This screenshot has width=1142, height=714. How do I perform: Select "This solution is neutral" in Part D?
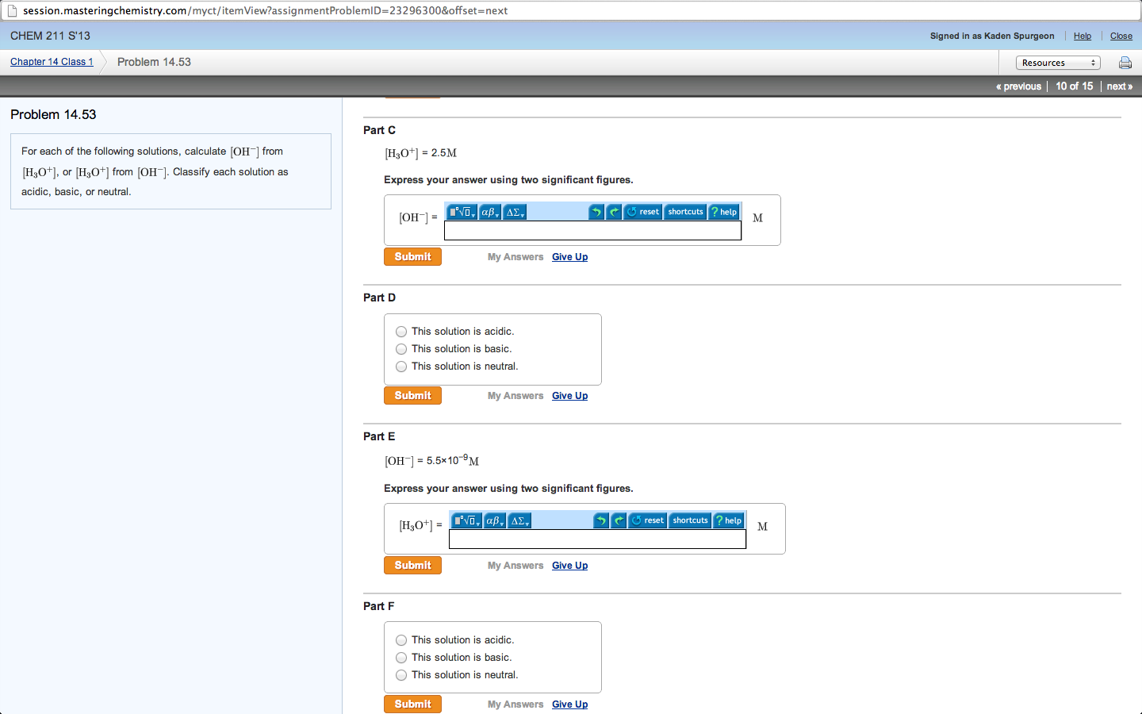(x=401, y=366)
